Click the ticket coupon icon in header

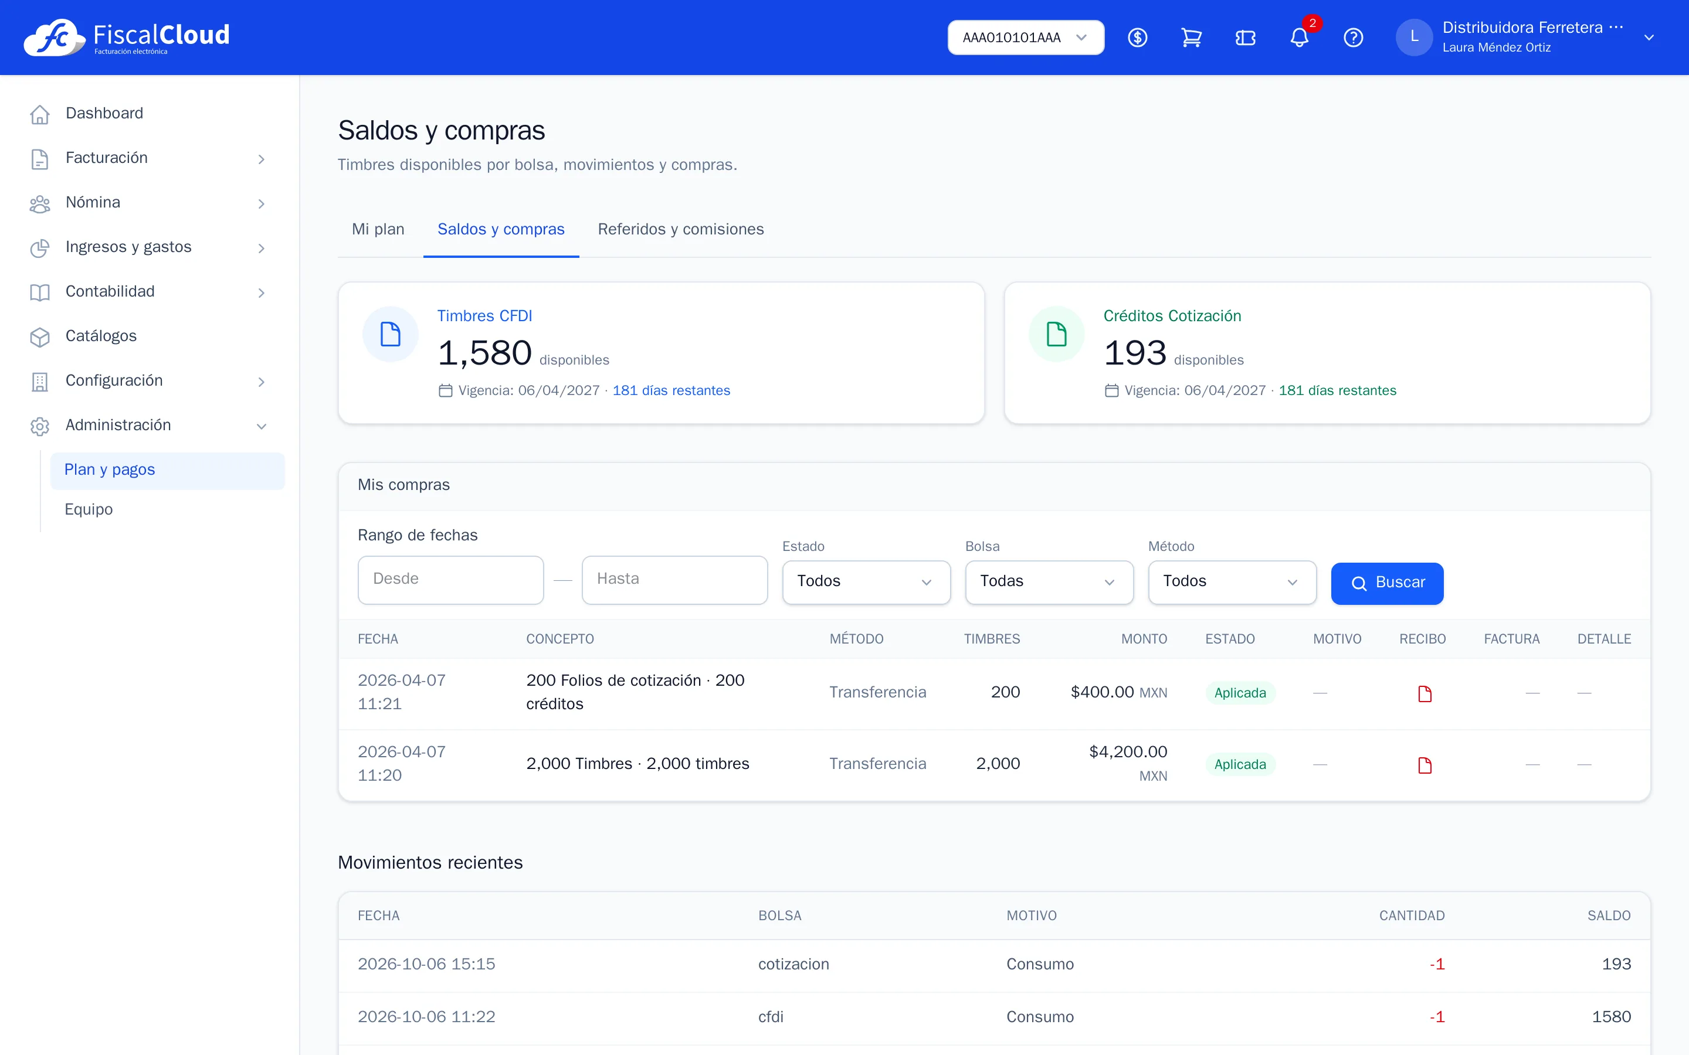click(1245, 38)
